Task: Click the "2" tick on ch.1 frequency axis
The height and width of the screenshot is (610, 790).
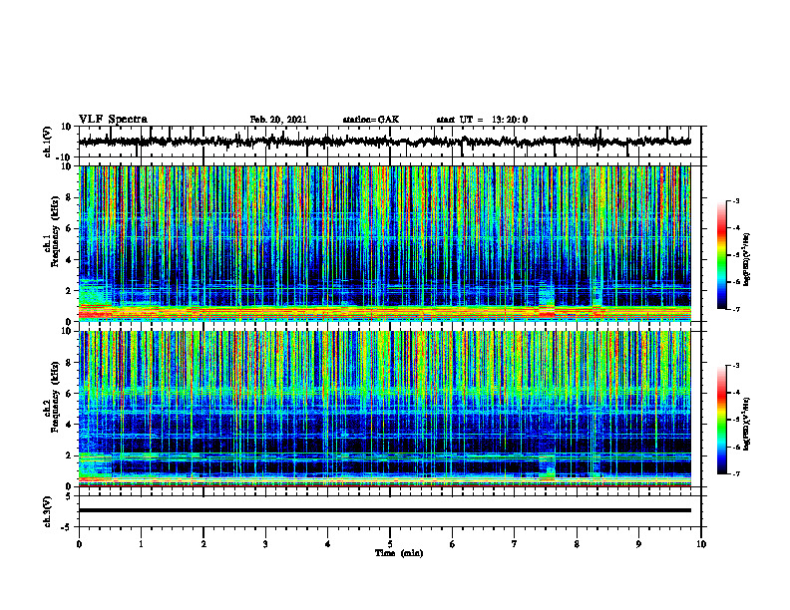Action: (69, 290)
